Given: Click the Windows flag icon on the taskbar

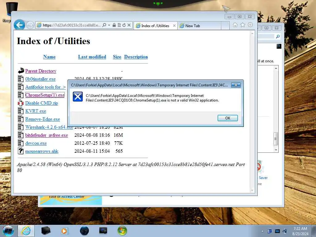Looking at the screenshot, I should (x=122, y=231).
